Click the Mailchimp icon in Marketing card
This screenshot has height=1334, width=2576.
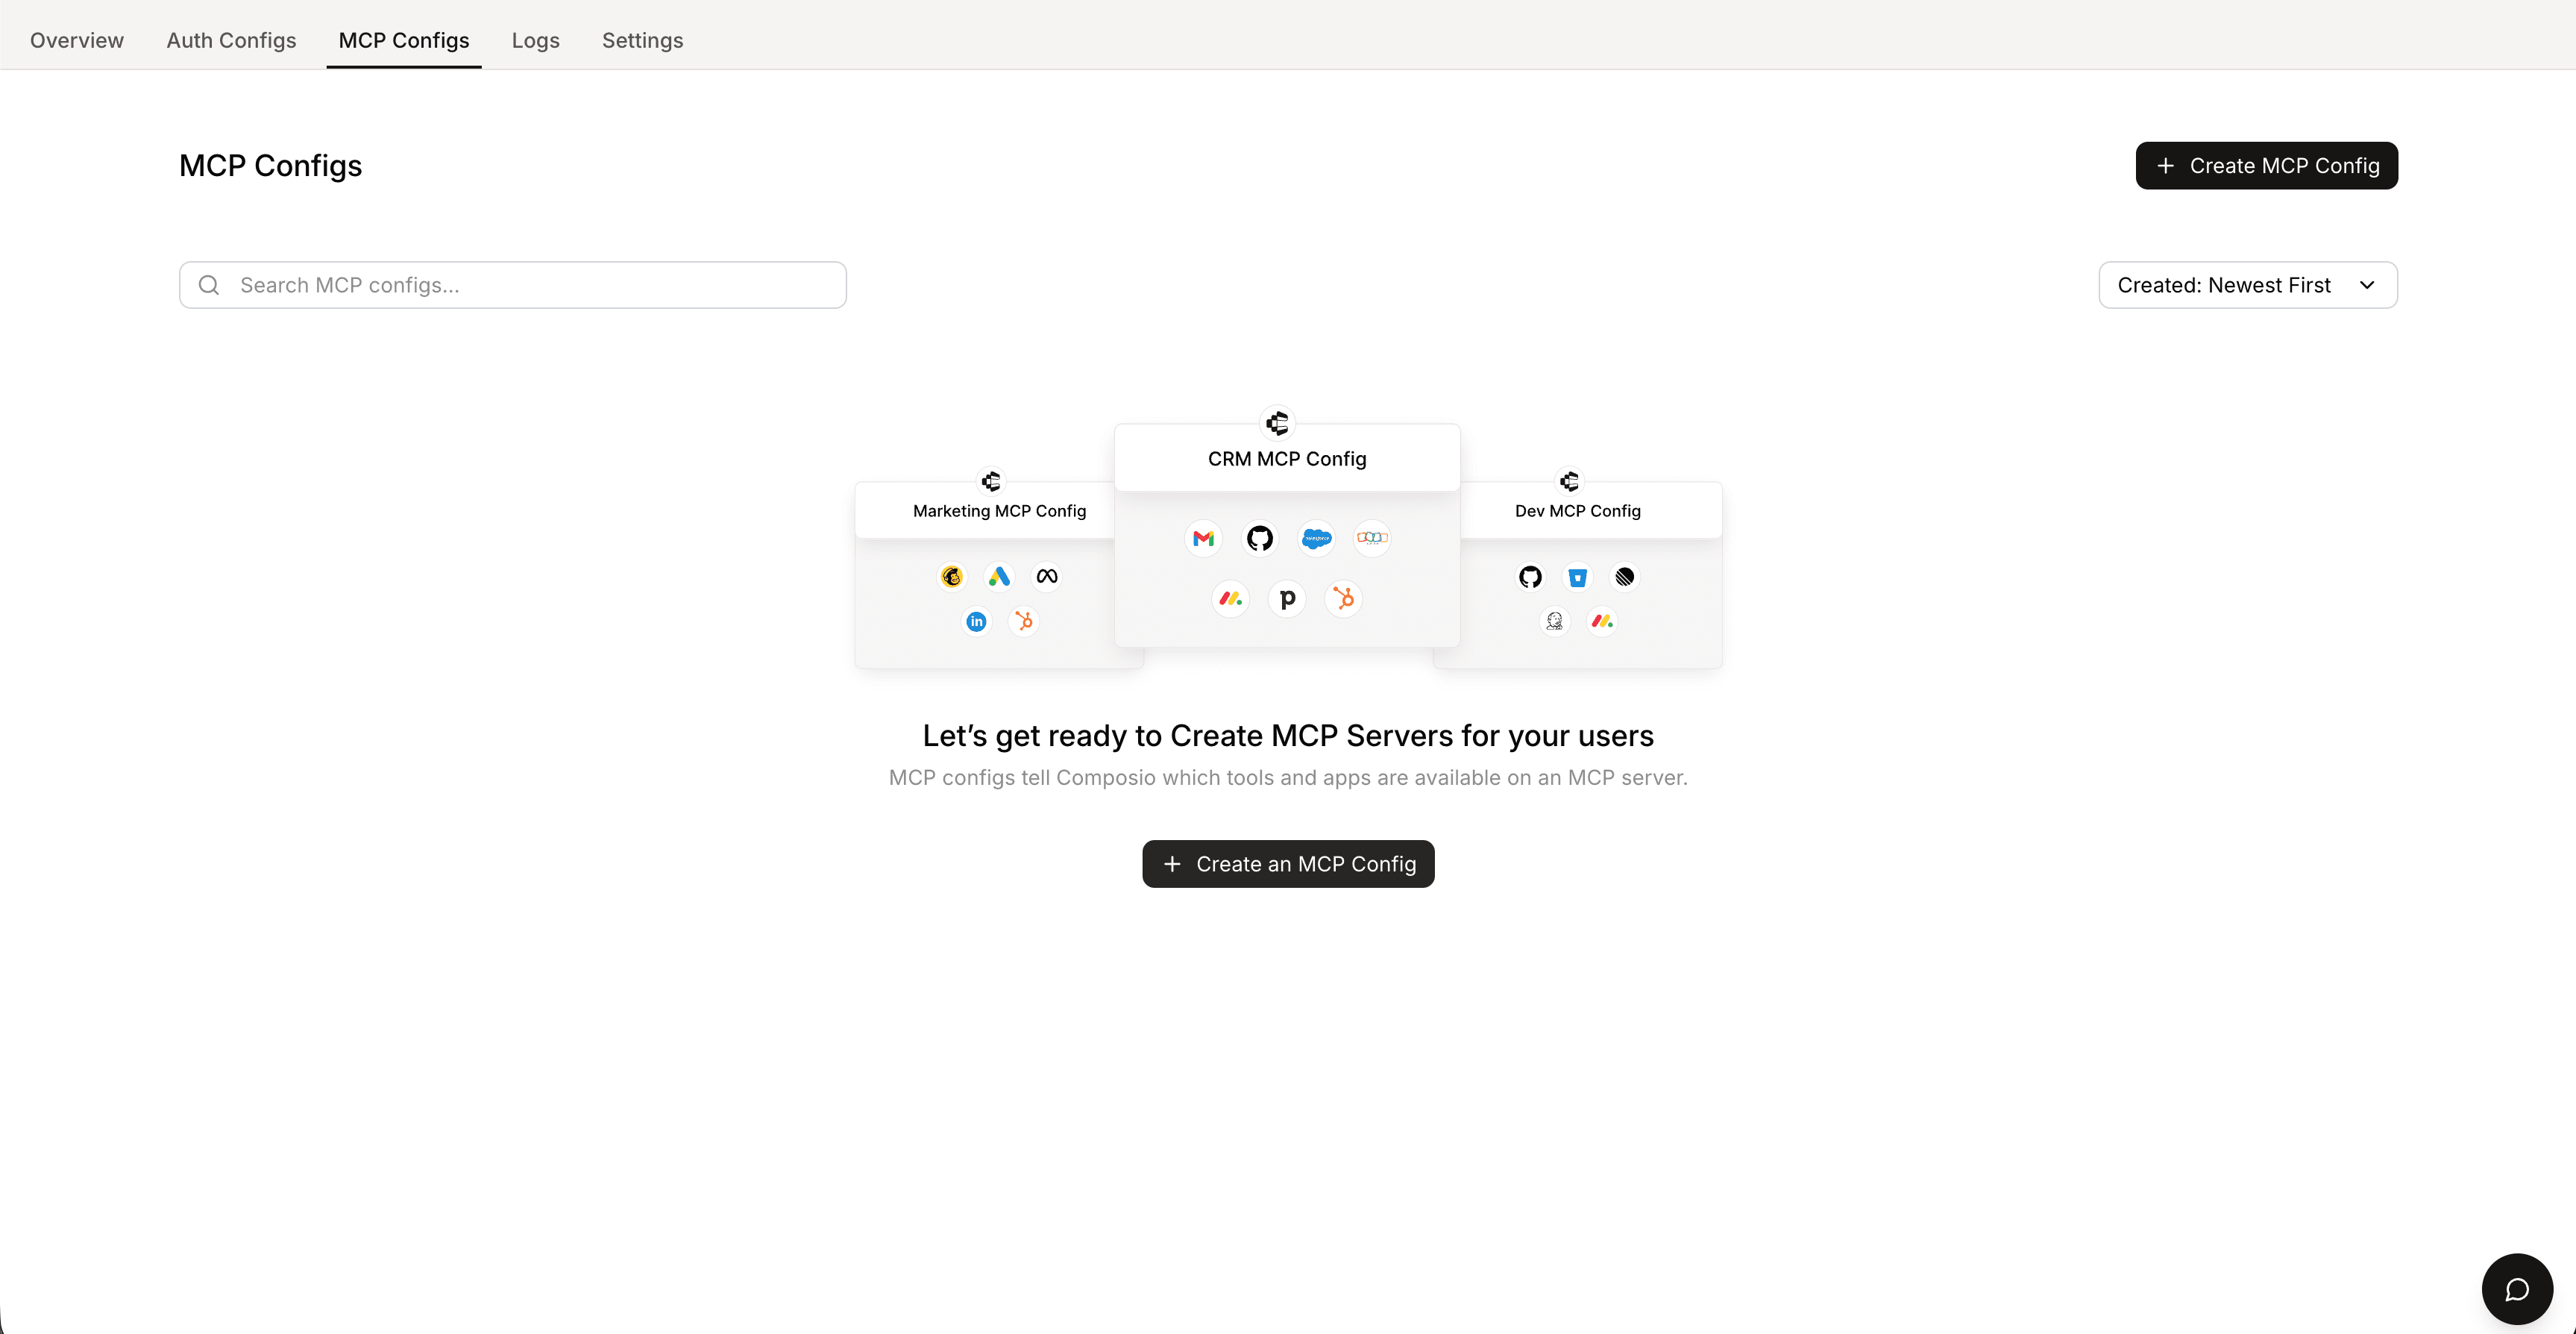951,577
